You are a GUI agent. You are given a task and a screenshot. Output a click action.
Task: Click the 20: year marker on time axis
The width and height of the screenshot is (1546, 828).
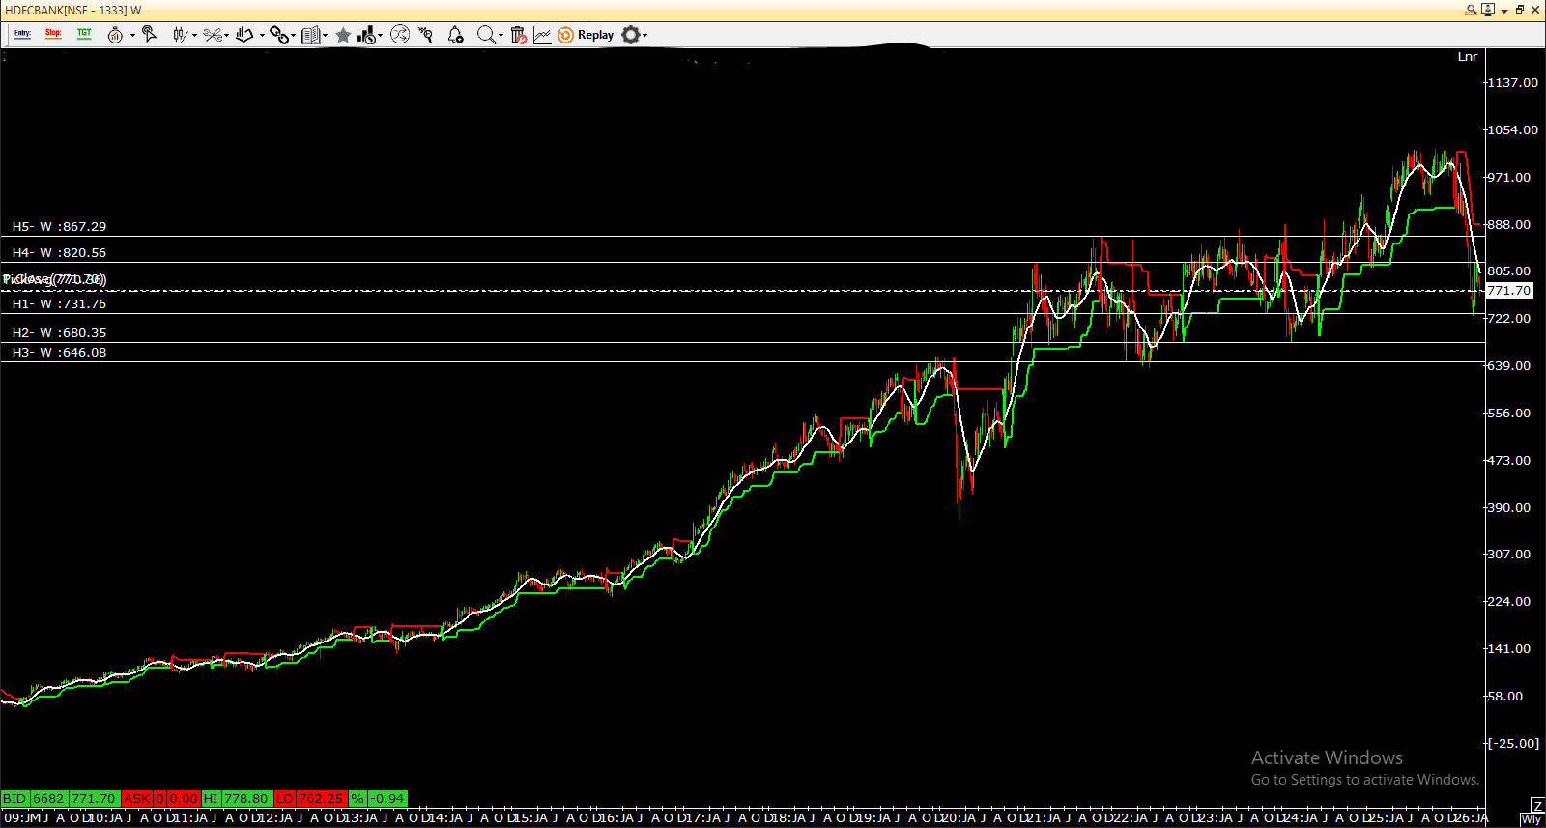[952, 818]
